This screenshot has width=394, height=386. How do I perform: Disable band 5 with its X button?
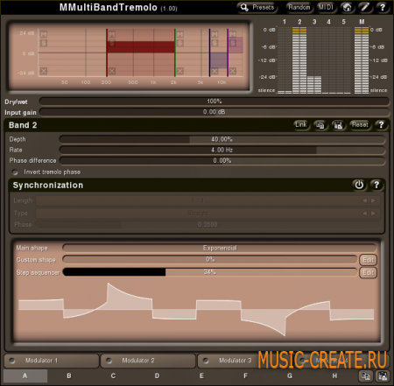[233, 71]
